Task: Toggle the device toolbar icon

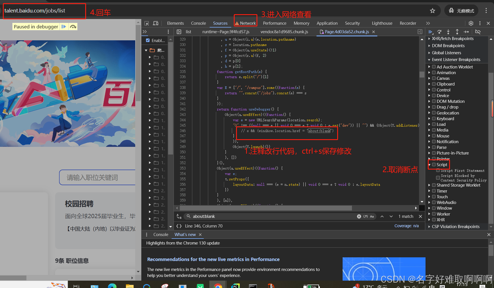Action: [156, 23]
